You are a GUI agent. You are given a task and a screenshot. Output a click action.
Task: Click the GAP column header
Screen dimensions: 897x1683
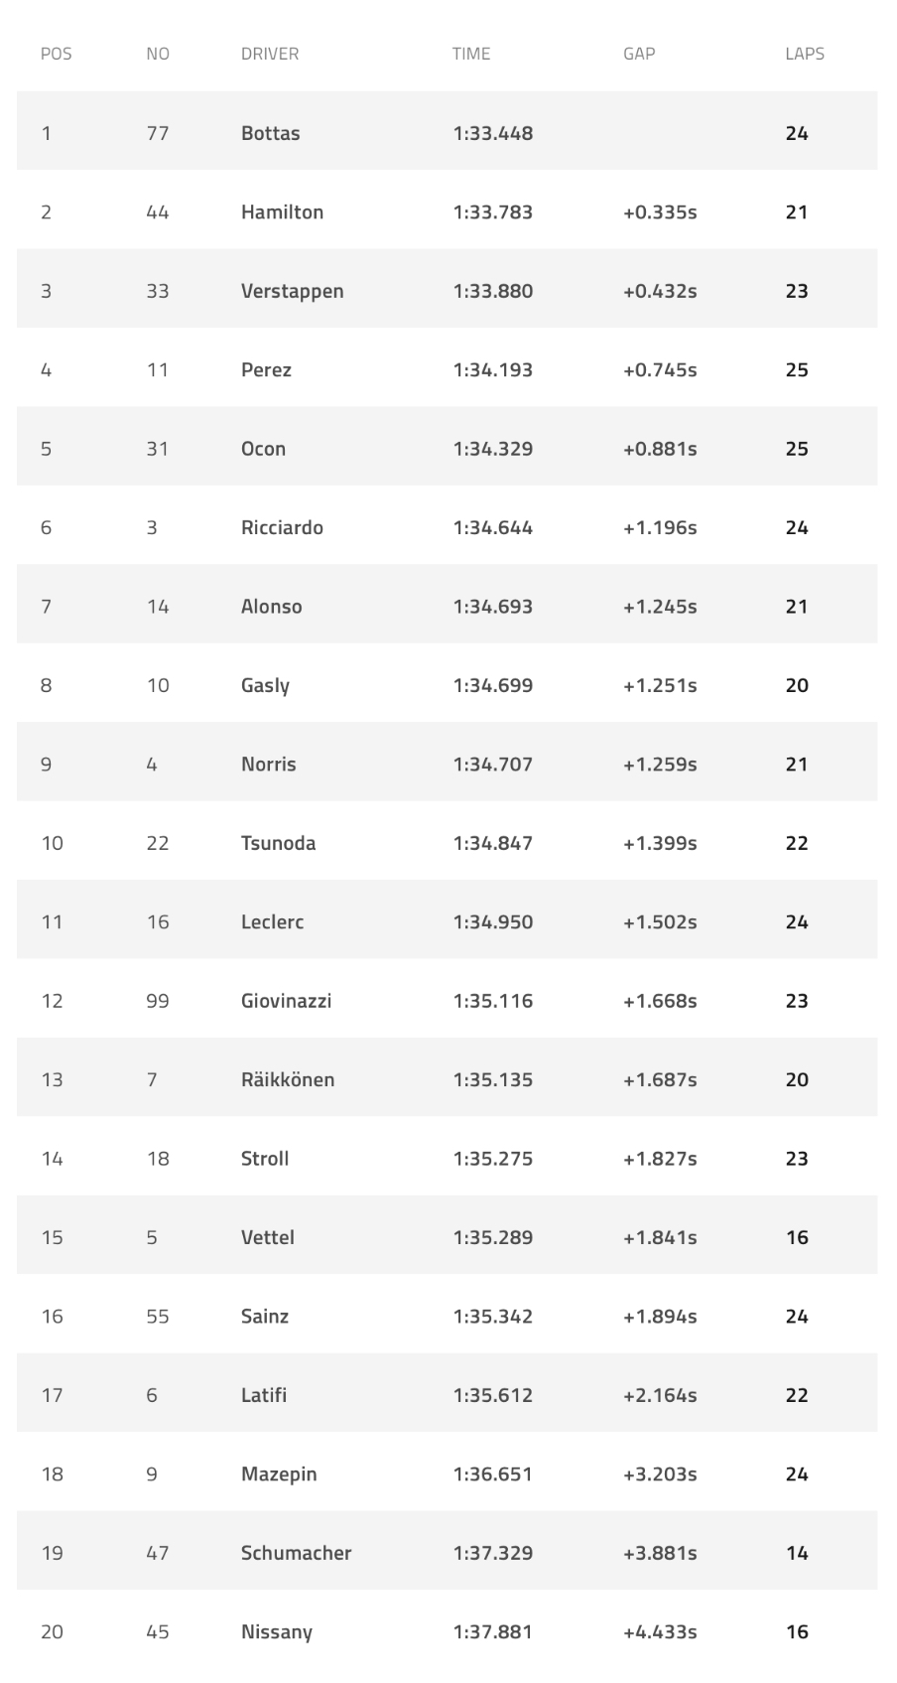[639, 54]
